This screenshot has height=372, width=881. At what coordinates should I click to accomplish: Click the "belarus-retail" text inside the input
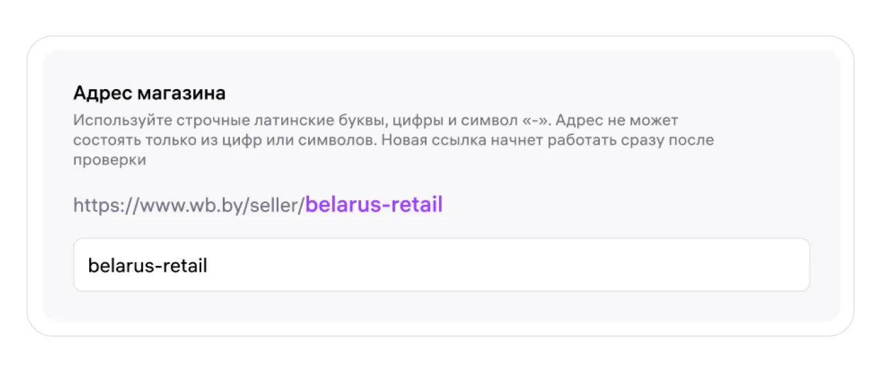tap(147, 265)
